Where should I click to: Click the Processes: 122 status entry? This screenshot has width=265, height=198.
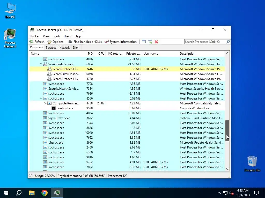click(118, 176)
